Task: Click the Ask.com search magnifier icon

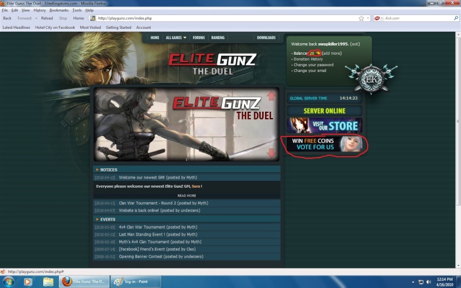Action: 456,18
